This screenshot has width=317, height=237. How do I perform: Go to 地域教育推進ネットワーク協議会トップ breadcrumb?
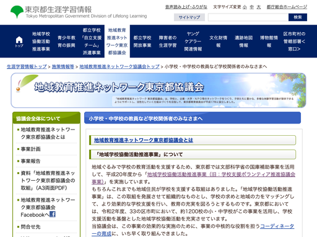click(x=119, y=67)
